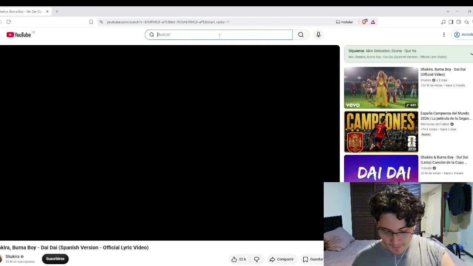473x266 pixels.
Task: Open the Memorias del Fútbol channel
Action: [x=435, y=124]
